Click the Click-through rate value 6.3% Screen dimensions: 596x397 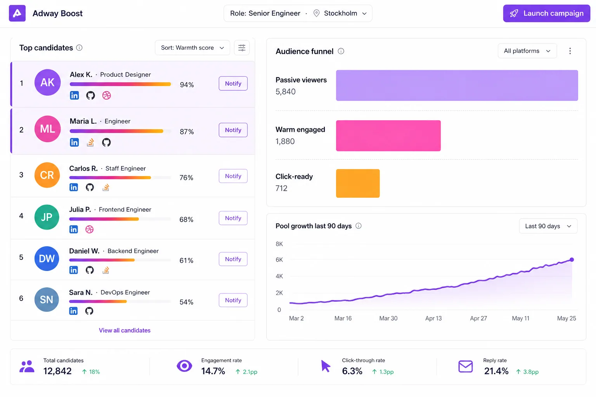352,371
